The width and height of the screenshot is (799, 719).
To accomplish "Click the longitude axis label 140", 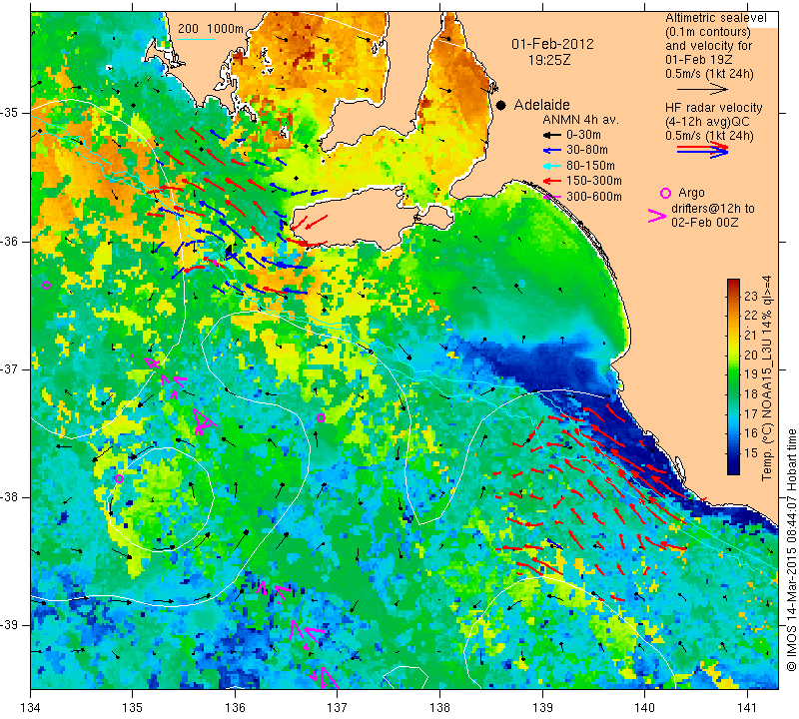I will 644,707.
